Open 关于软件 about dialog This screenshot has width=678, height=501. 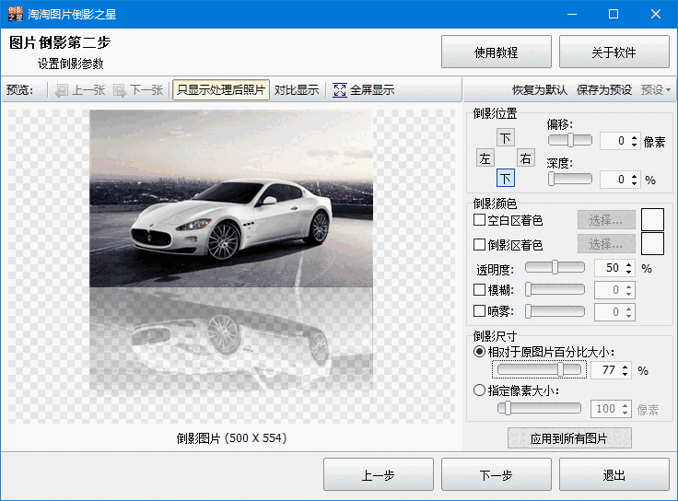pos(614,52)
